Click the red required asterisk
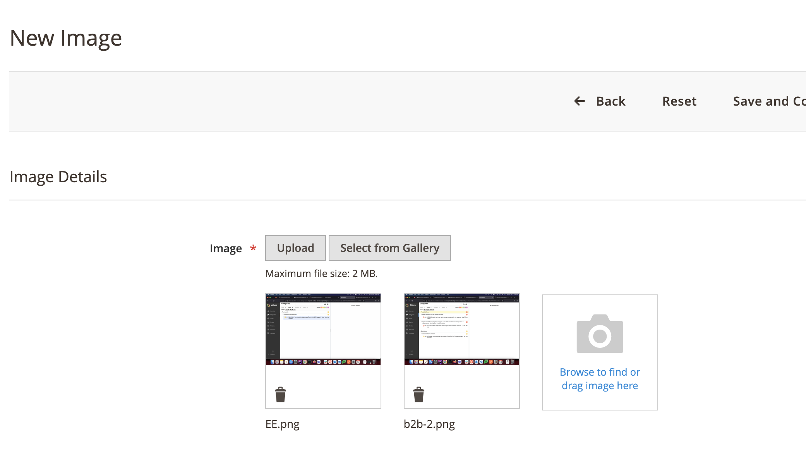Screen dimensions: 806x472 pyautogui.click(x=253, y=248)
